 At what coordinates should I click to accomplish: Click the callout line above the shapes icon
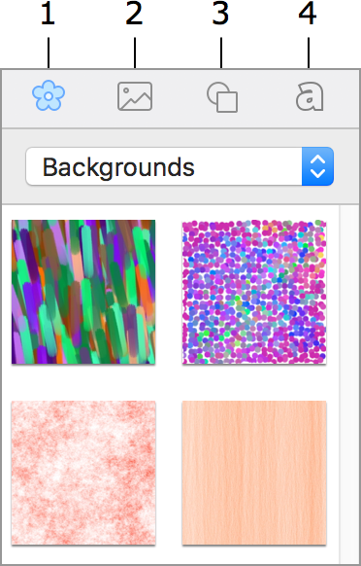pyautogui.click(x=221, y=53)
